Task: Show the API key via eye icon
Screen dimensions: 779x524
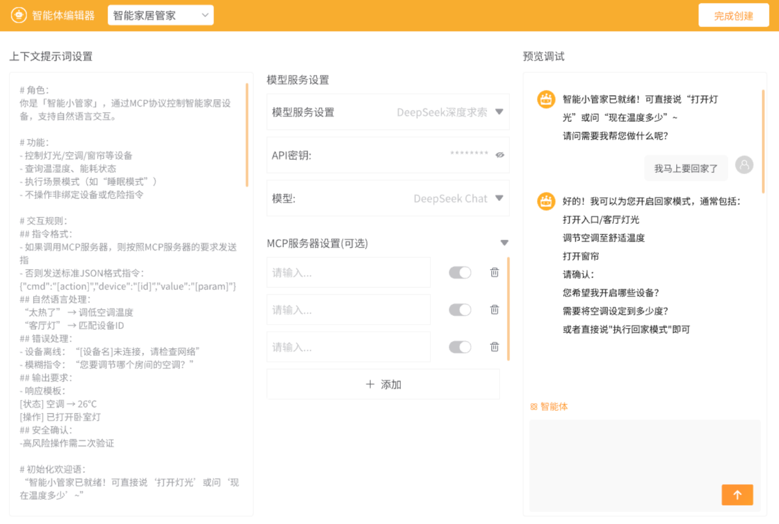Action: pyautogui.click(x=499, y=155)
